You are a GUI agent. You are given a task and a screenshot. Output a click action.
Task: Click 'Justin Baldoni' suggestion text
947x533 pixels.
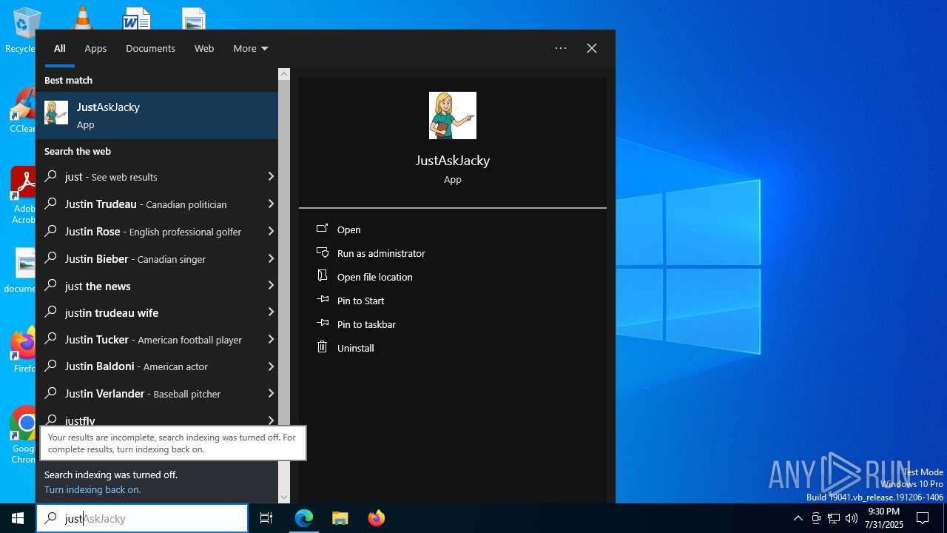[99, 366]
